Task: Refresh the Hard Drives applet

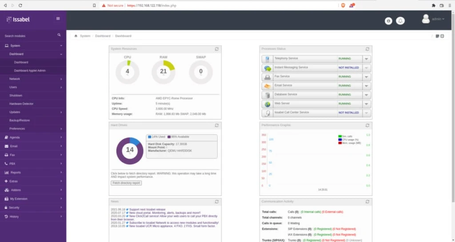Action: (x=216, y=125)
